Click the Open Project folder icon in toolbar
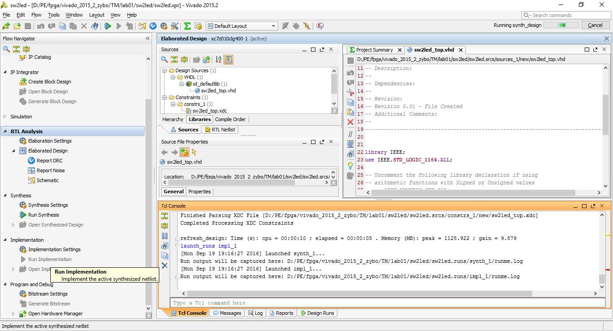613x331 pixels. tap(17, 26)
